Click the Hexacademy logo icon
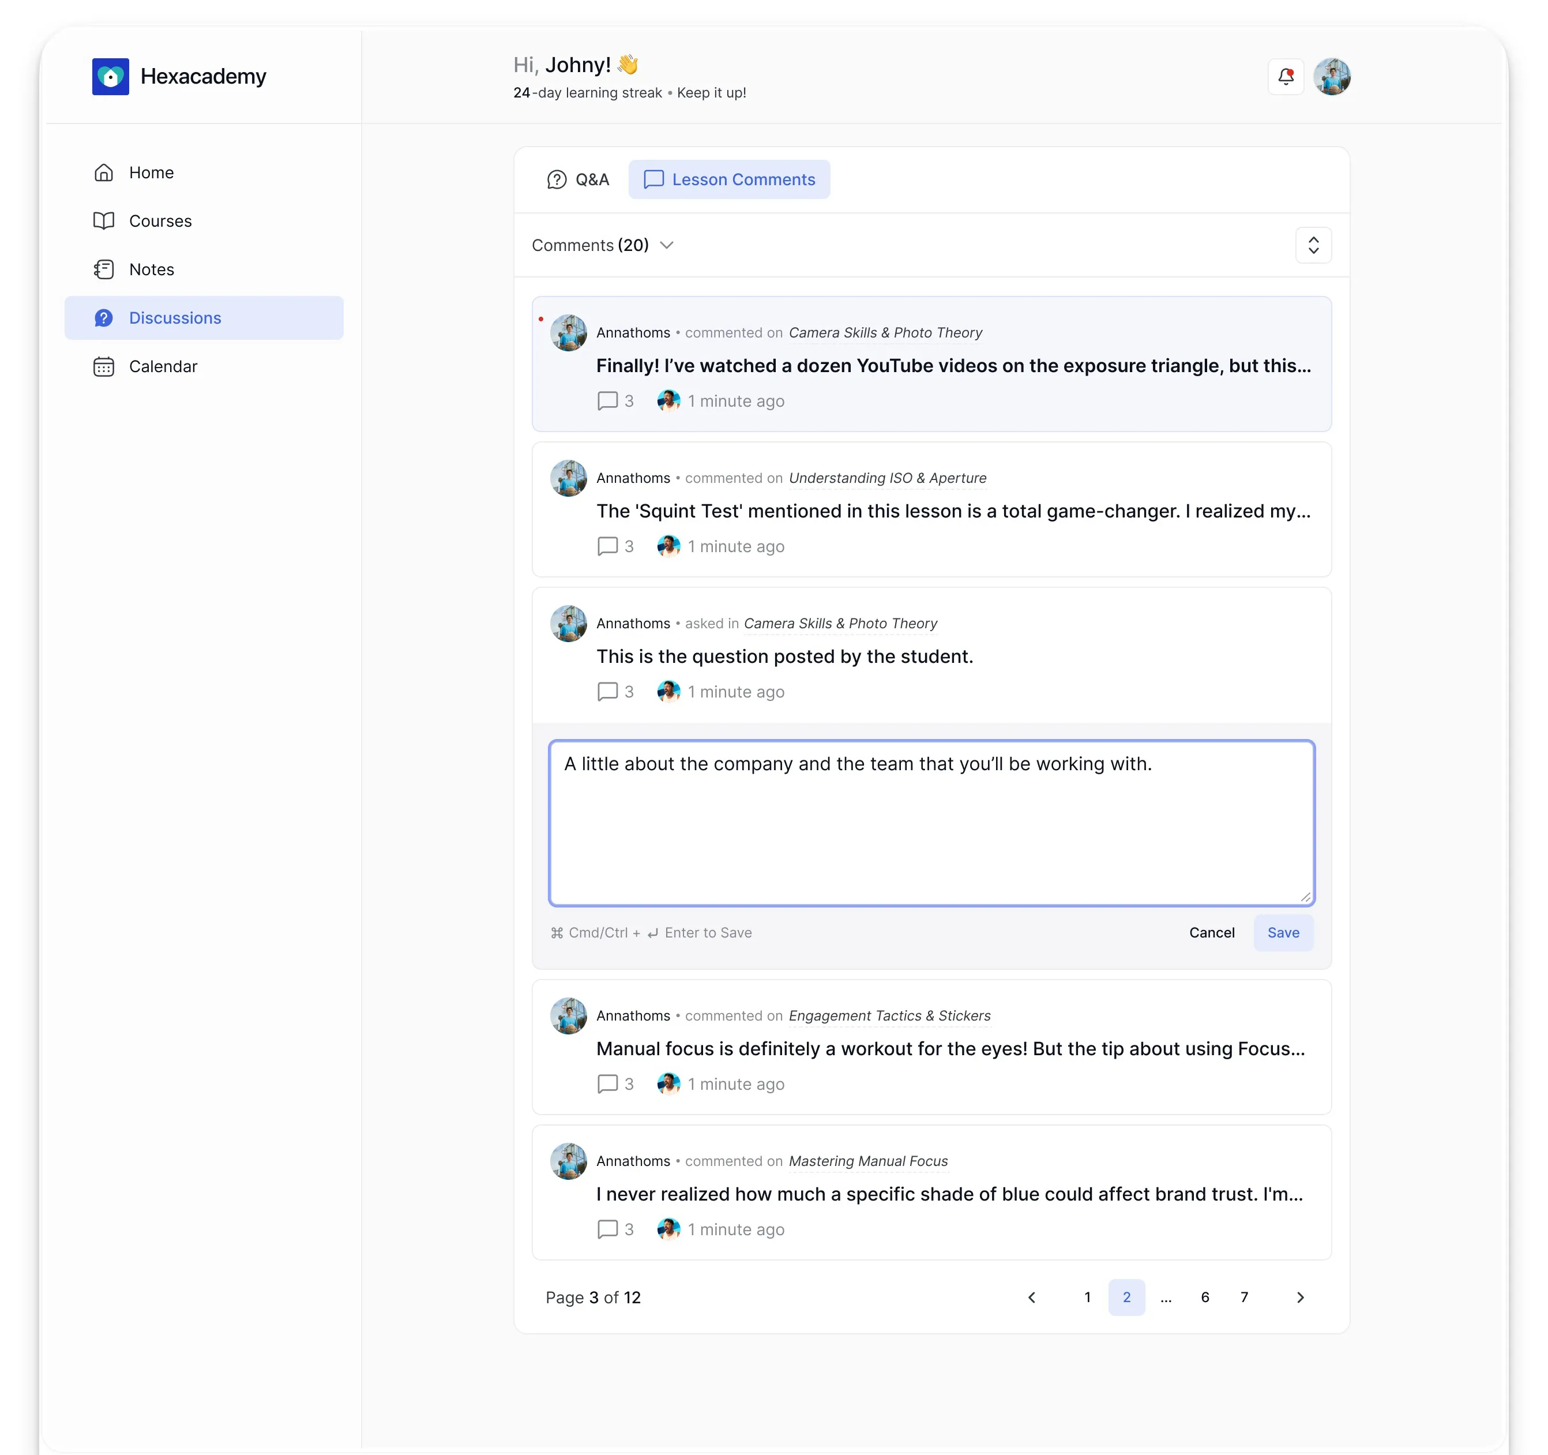This screenshot has height=1455, width=1548. pos(111,76)
